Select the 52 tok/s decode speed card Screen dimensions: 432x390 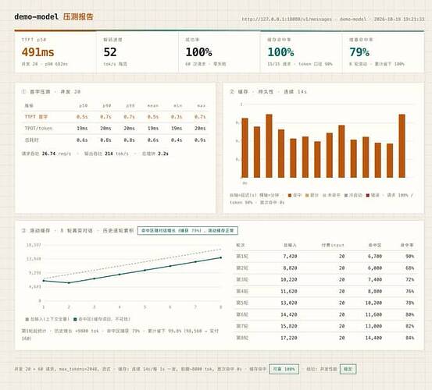[x=137, y=52]
